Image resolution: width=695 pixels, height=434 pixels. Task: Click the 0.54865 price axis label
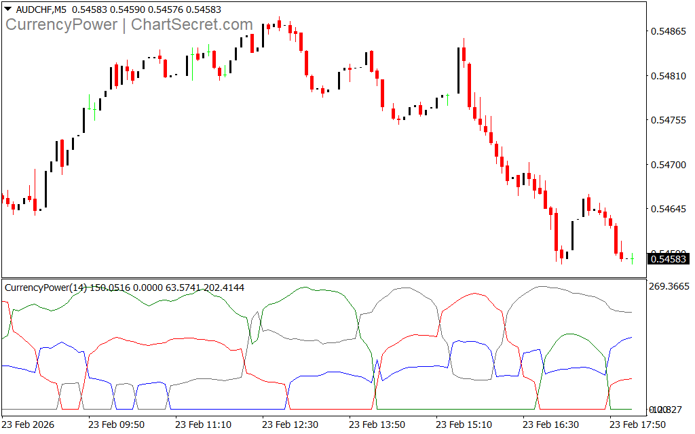click(669, 31)
